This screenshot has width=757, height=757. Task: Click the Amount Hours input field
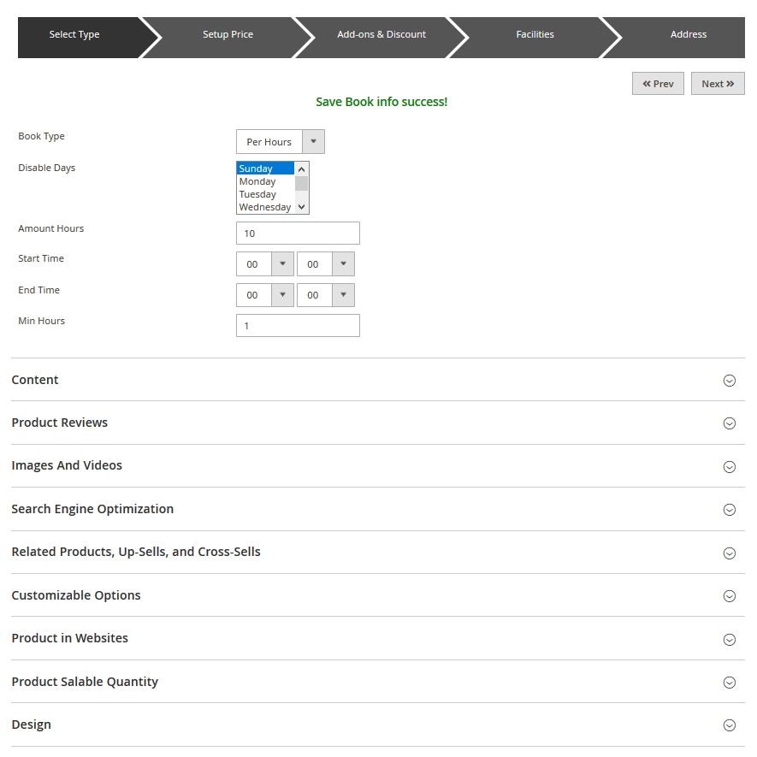click(298, 234)
